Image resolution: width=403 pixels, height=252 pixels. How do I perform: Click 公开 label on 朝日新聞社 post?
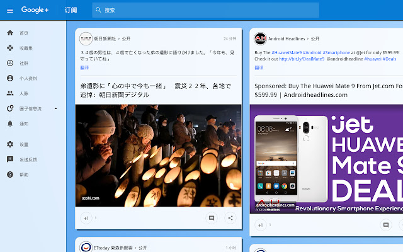click(x=126, y=39)
